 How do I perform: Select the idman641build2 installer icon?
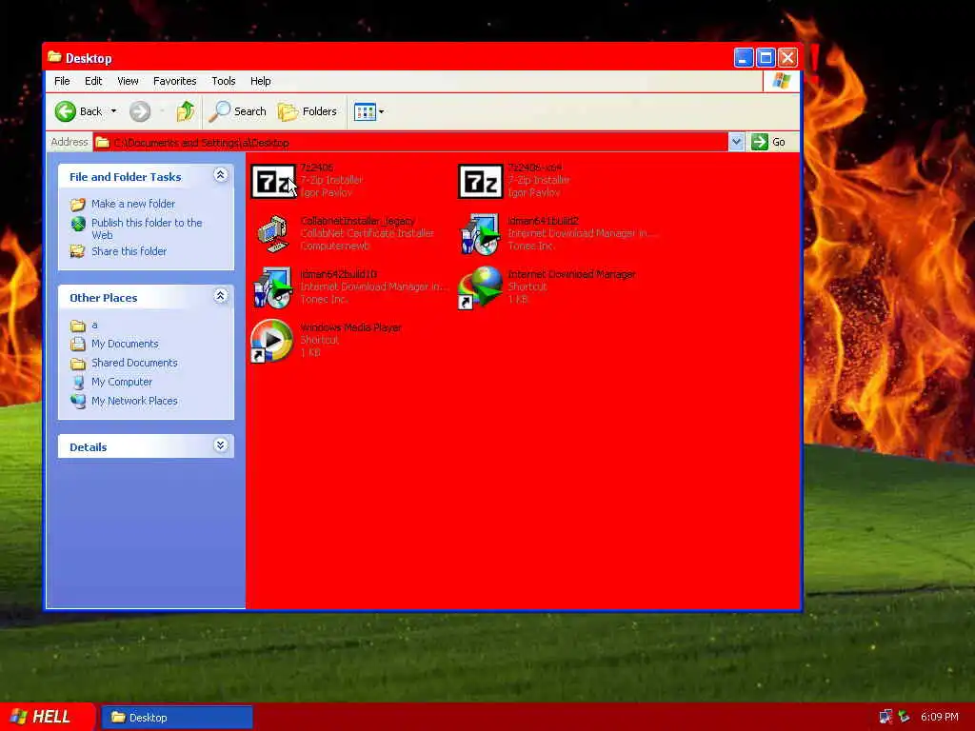click(480, 234)
